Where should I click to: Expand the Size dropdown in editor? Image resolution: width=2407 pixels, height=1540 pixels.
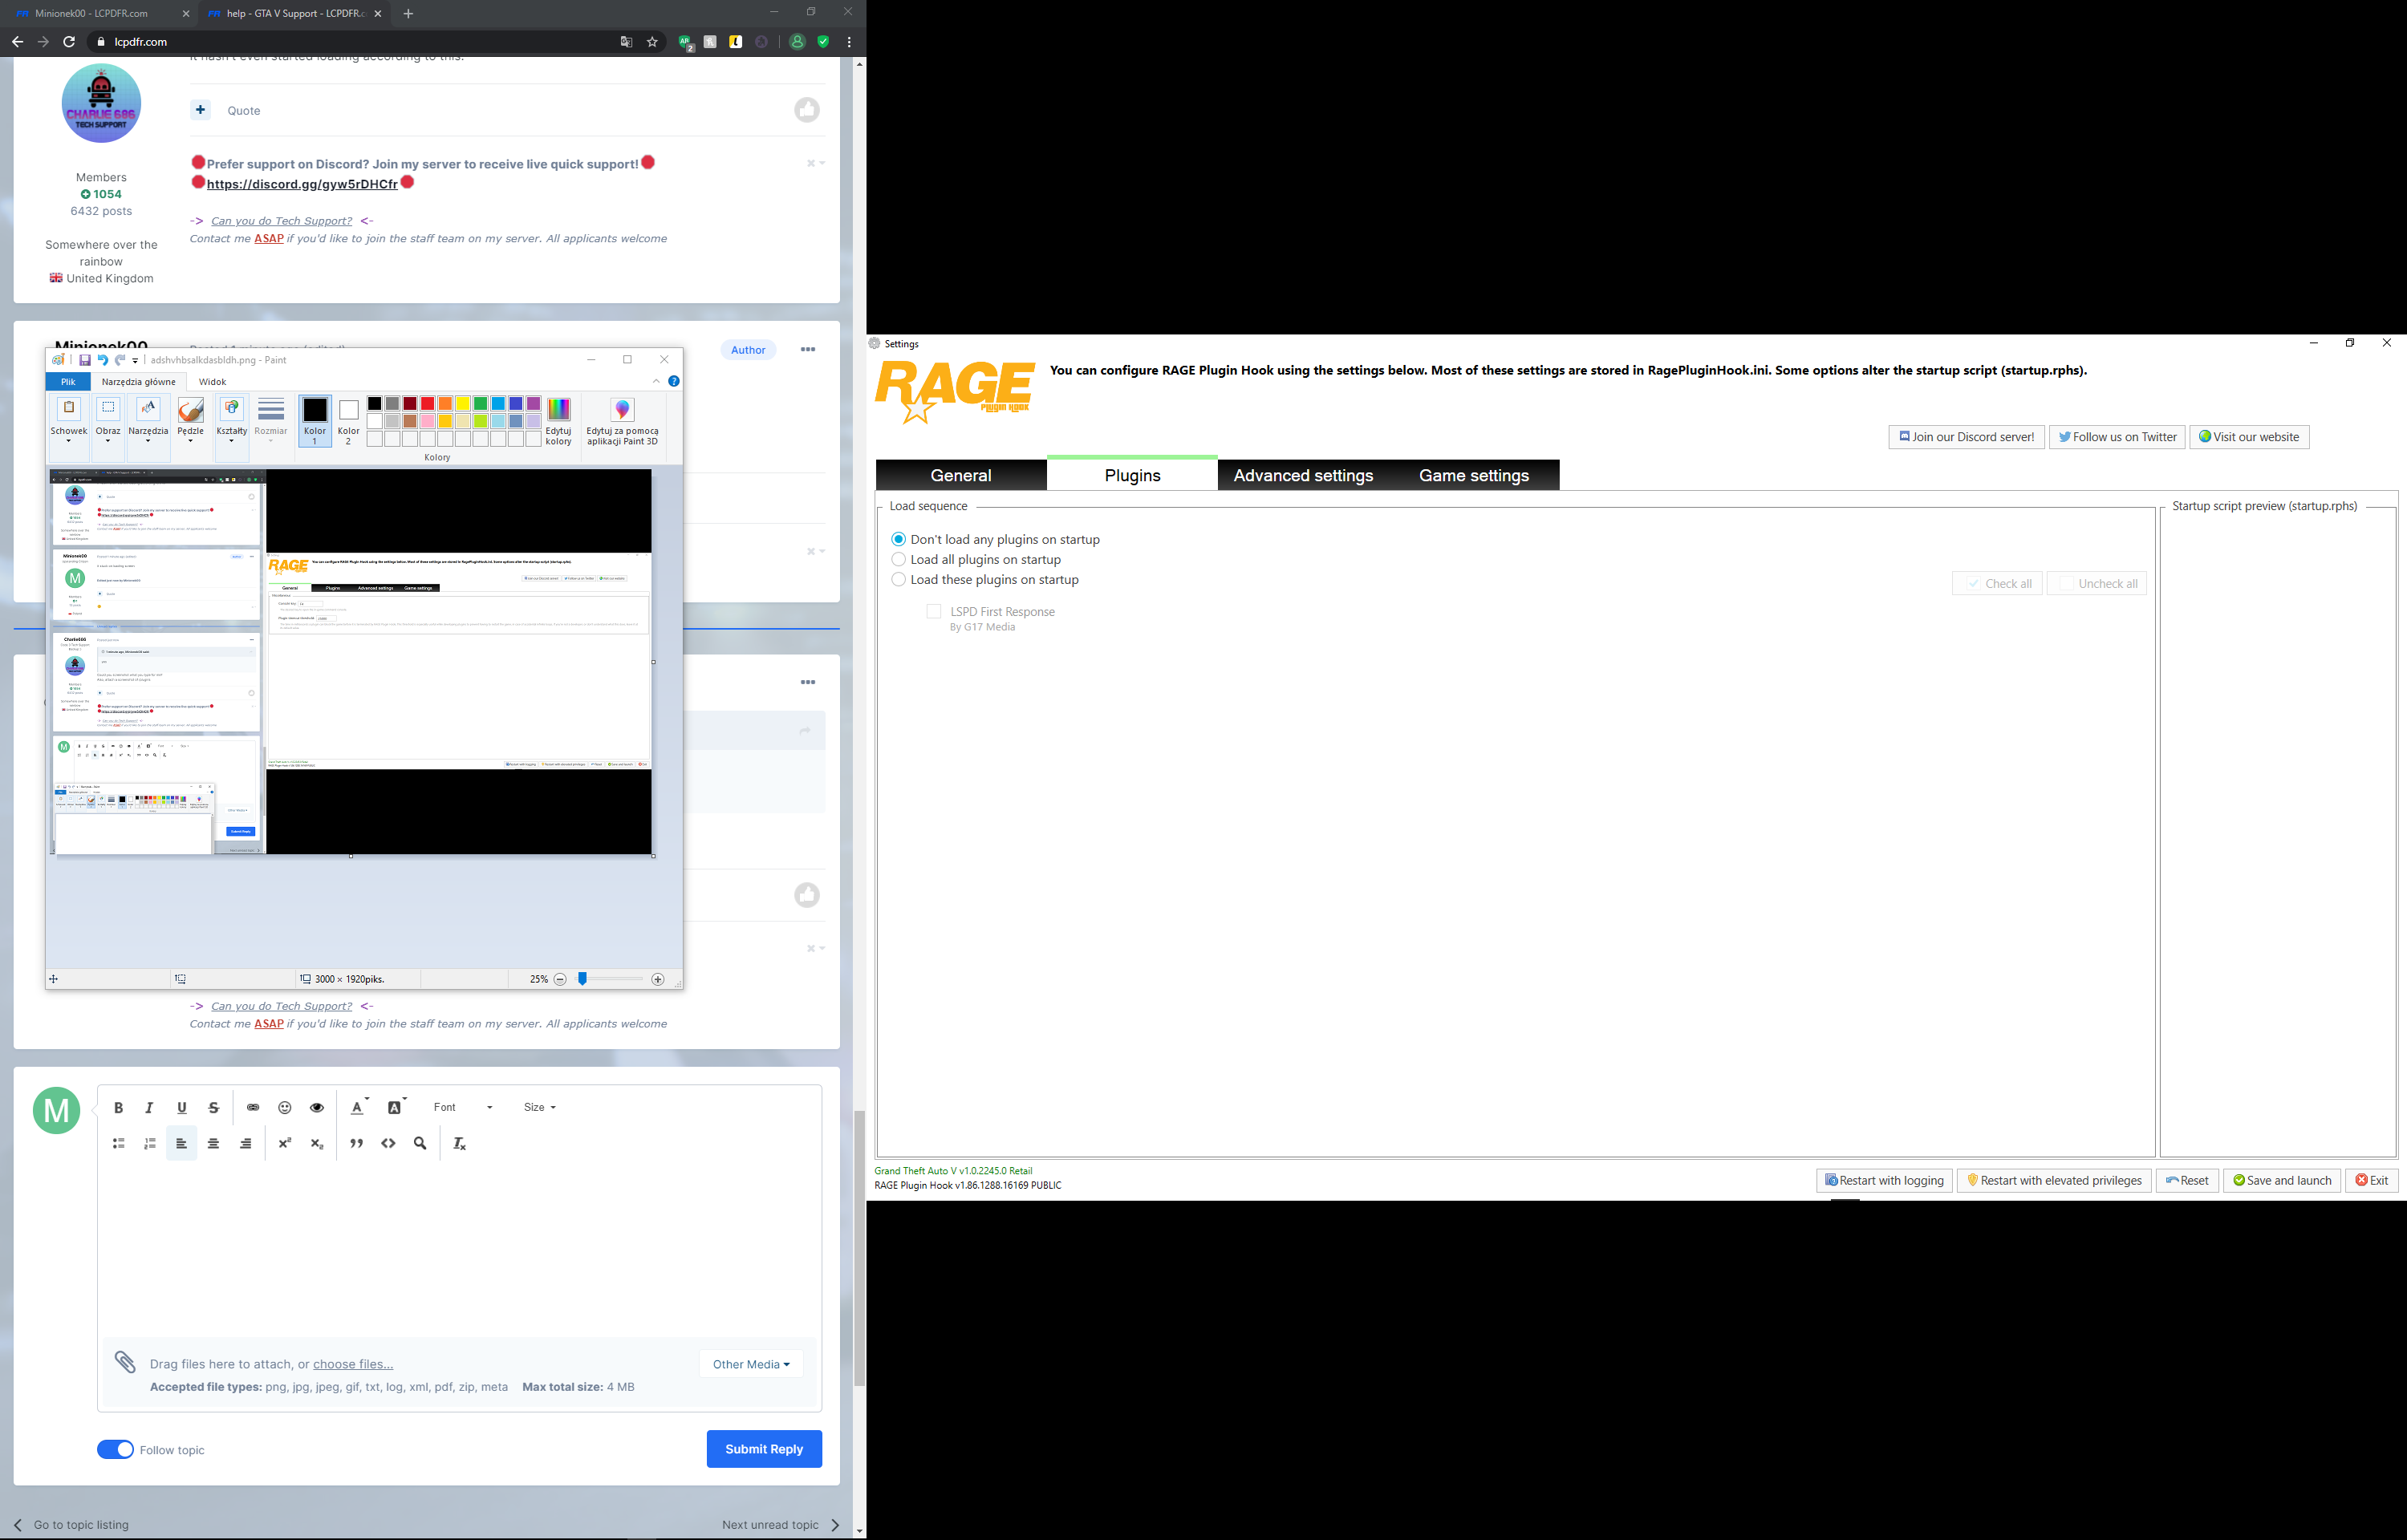pos(539,1107)
